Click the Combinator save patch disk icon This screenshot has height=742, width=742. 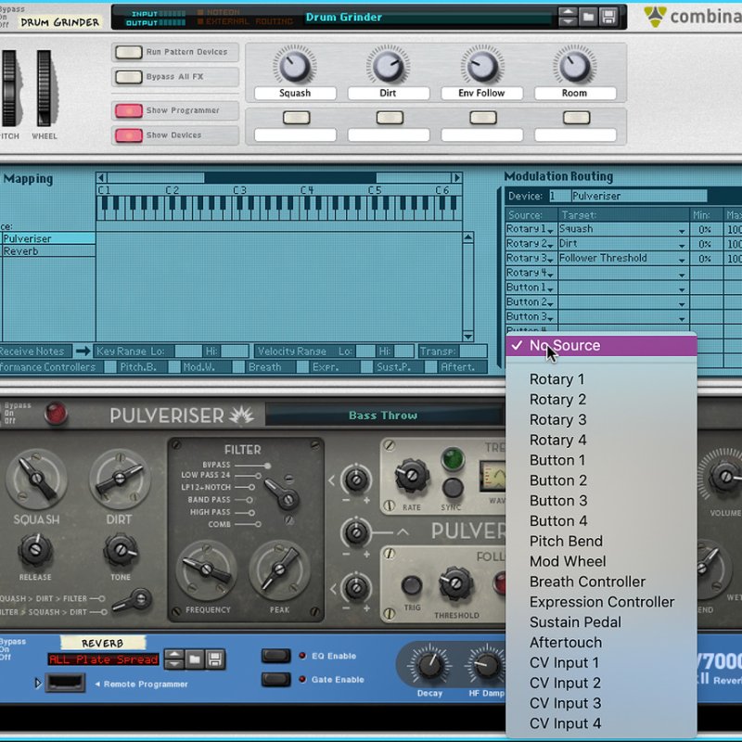click(x=608, y=17)
